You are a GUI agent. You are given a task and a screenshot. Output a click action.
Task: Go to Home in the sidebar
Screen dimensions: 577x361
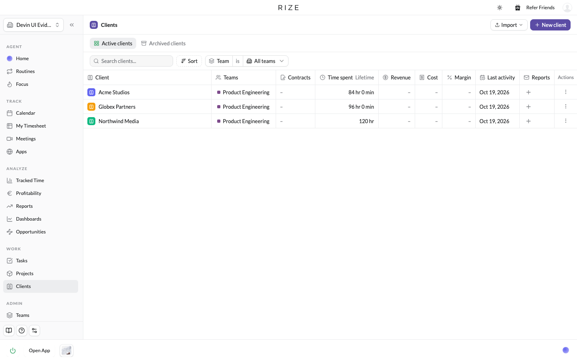[x=40, y=59]
